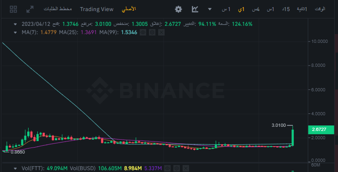The image size is (338, 172).
Task: Select the 15د time interval
Action: tap(286, 9)
